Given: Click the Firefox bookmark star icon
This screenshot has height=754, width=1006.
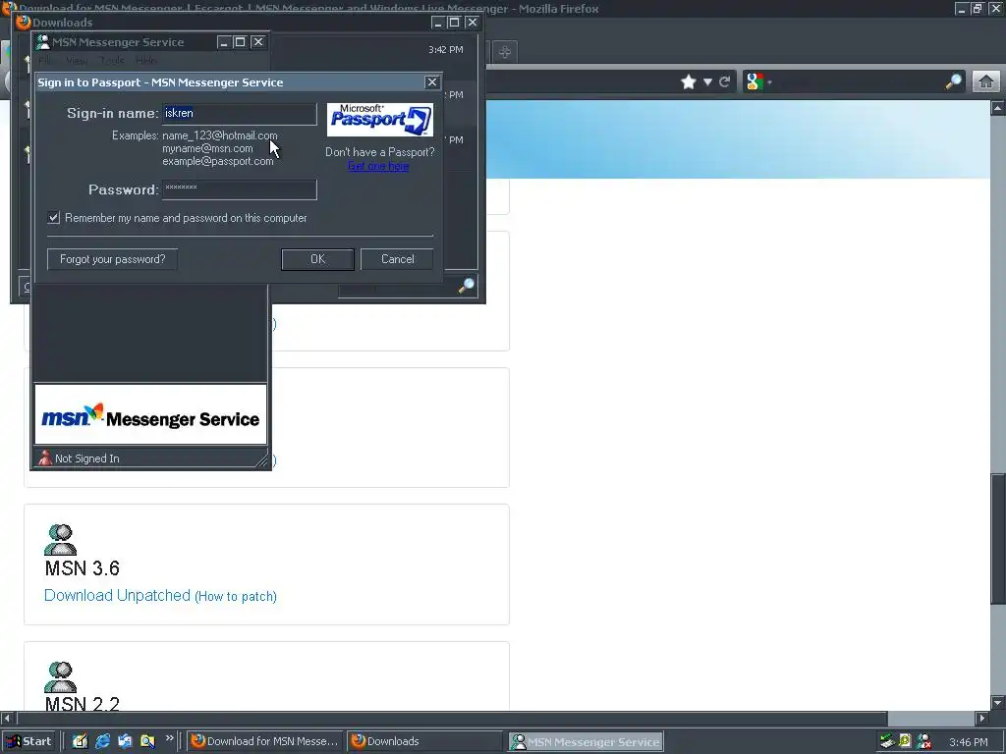Looking at the screenshot, I should click(689, 81).
